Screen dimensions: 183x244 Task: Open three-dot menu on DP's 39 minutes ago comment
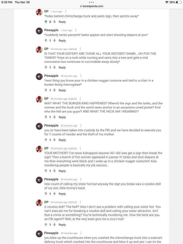pos(80,149)
